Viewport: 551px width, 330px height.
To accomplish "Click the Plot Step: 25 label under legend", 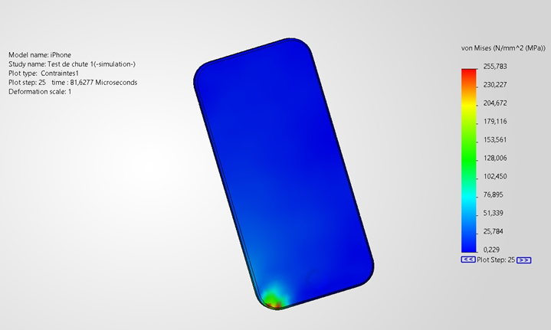I will click(x=496, y=260).
